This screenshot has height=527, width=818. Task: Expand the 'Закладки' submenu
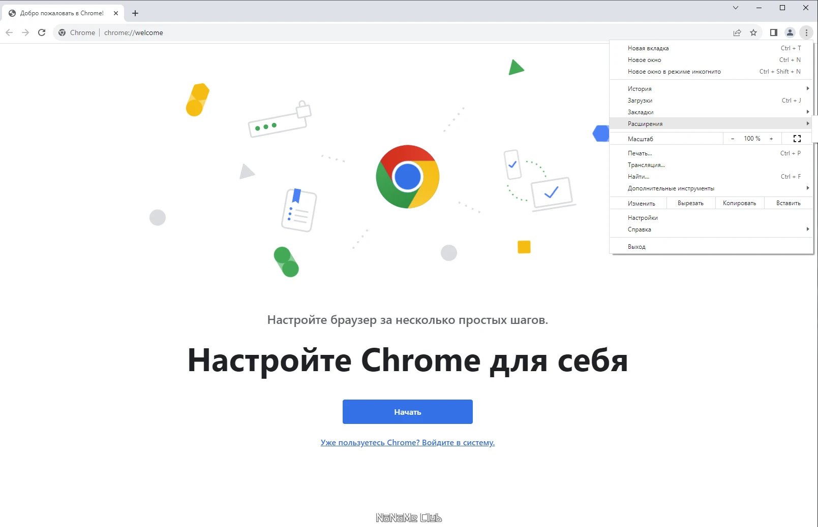click(x=711, y=112)
